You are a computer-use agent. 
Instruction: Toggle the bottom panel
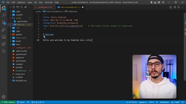(x=155, y=2)
